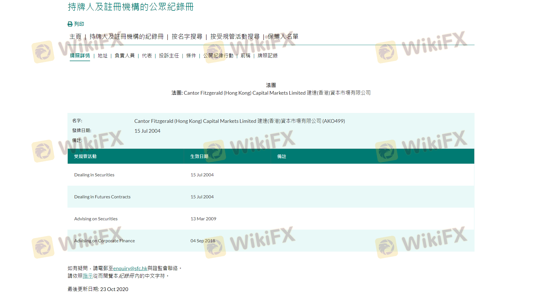Click the 名字 field label
Screen dimensions: 542x293
pos(77,121)
